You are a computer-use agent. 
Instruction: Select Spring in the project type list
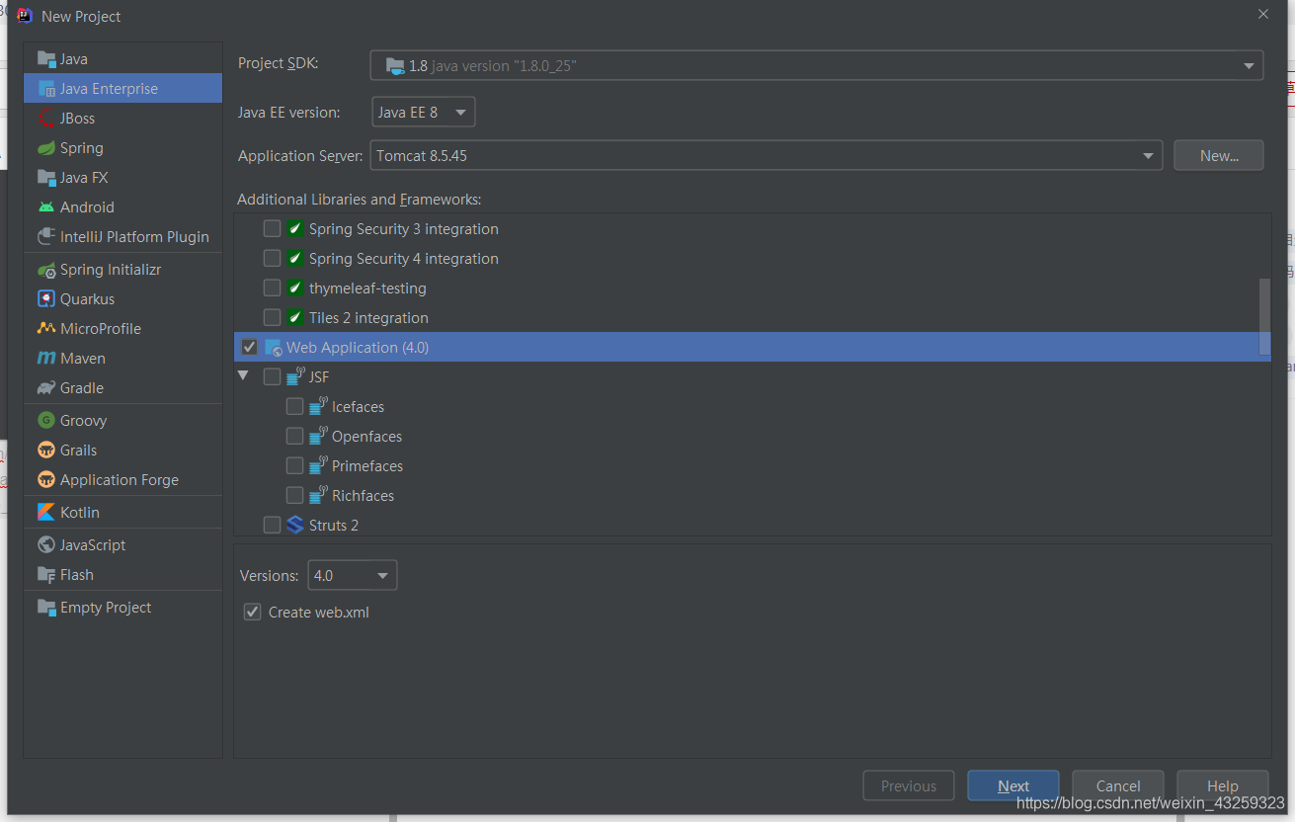(x=123, y=148)
